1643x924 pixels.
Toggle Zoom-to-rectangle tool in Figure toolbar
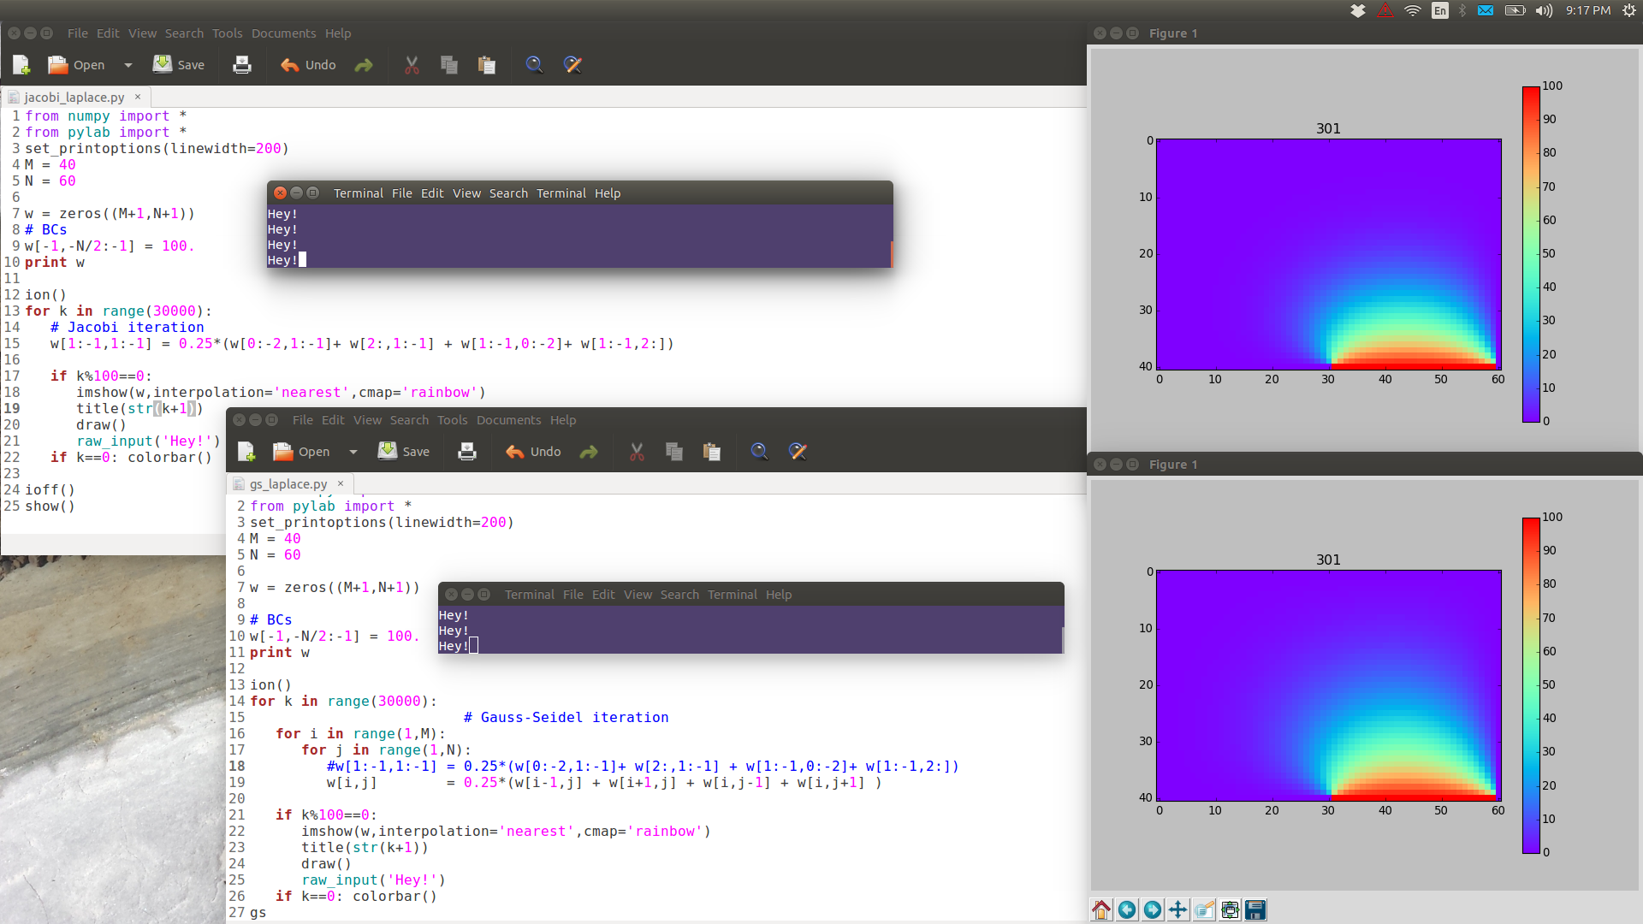click(1204, 909)
